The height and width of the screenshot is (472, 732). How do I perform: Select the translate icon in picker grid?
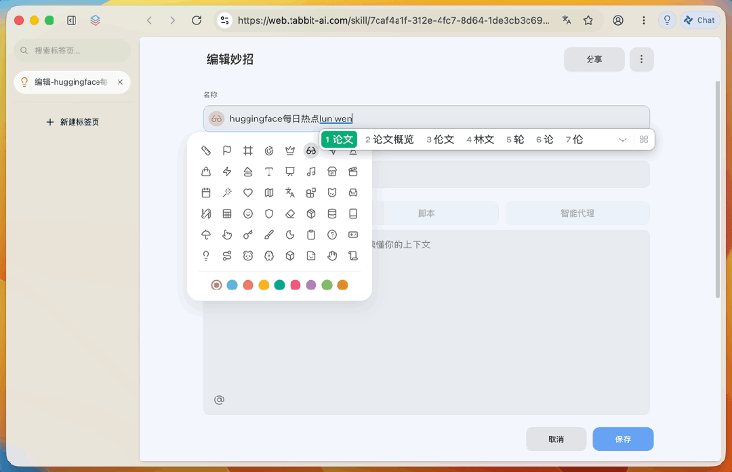tap(290, 193)
